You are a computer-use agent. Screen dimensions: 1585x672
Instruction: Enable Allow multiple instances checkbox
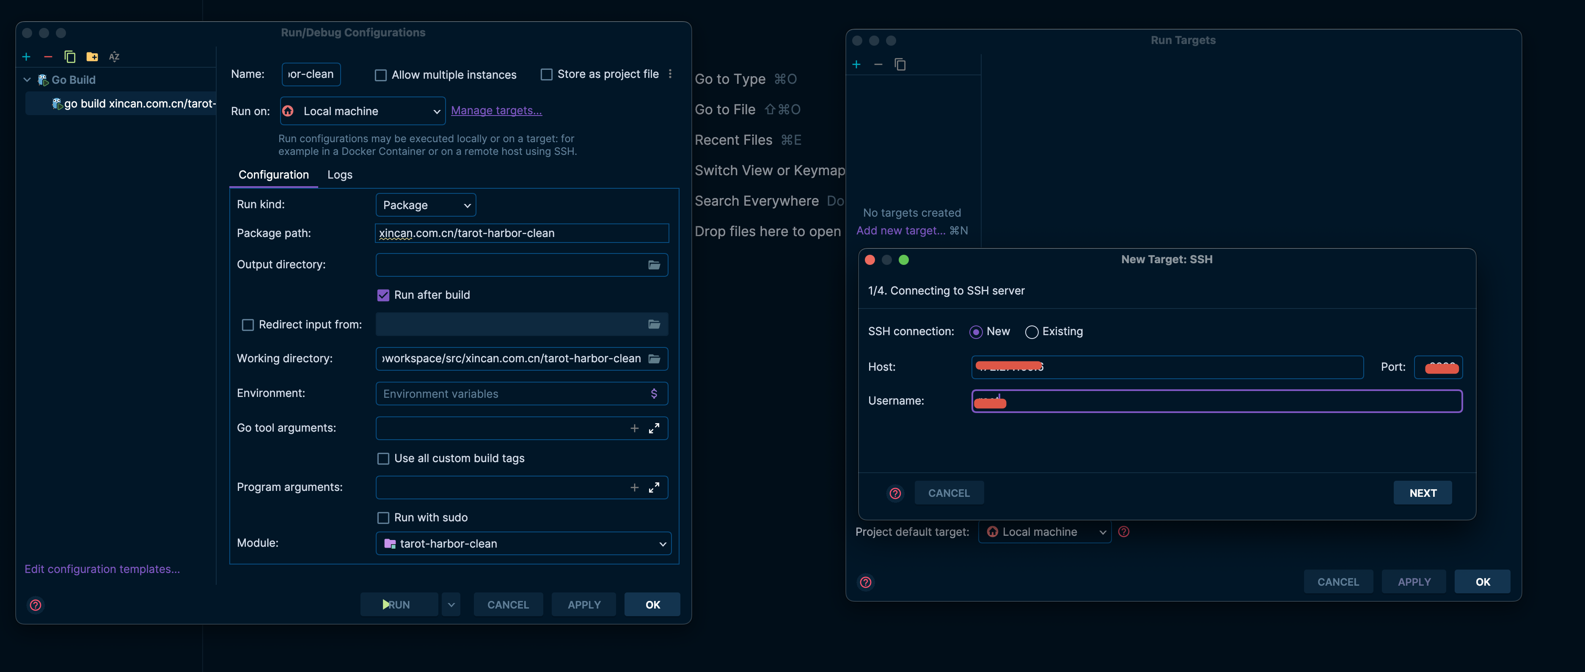(x=381, y=75)
